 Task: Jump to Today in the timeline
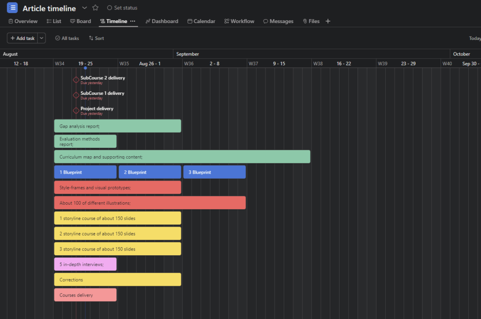point(474,38)
